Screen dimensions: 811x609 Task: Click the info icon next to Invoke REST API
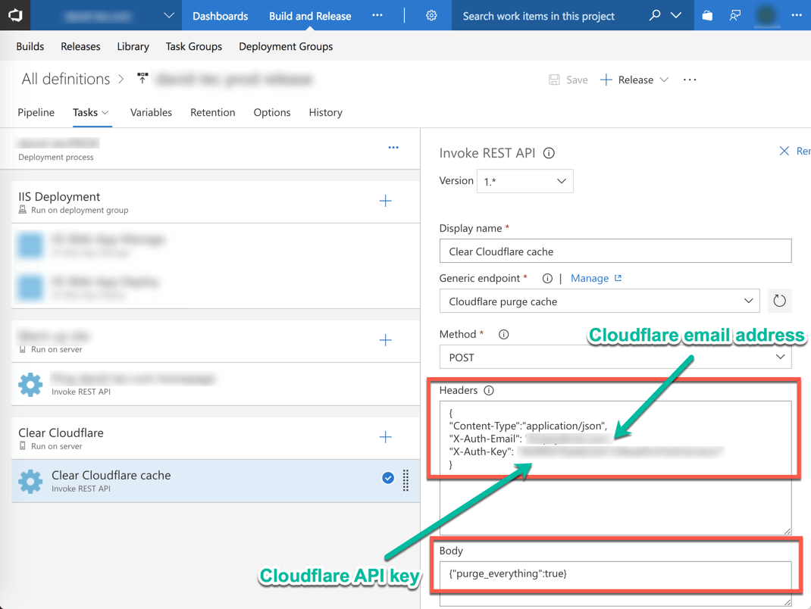pos(549,153)
